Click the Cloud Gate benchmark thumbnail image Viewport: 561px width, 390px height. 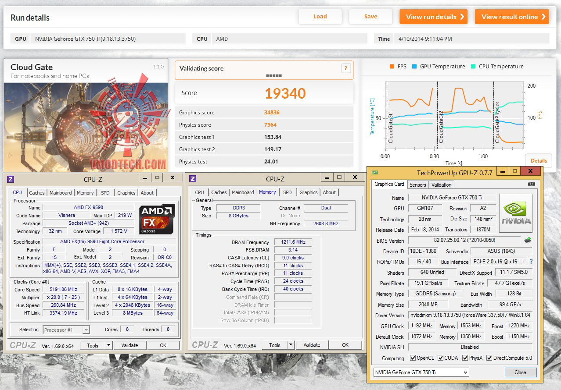86,127
